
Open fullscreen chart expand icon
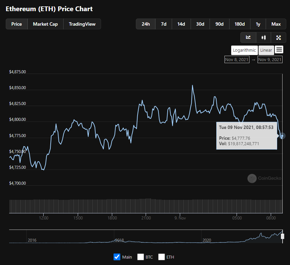[279, 37]
